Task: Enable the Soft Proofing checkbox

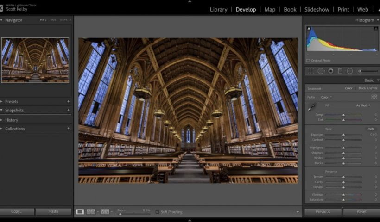Action: pyautogui.click(x=158, y=212)
